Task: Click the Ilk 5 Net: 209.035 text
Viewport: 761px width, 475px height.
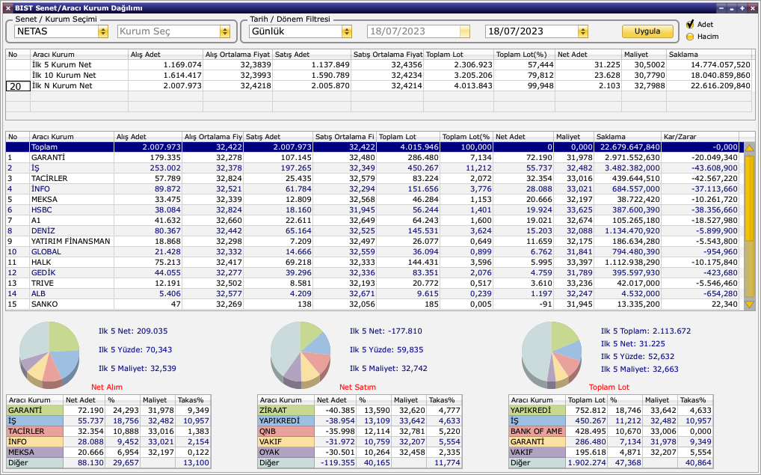Action: point(133,331)
